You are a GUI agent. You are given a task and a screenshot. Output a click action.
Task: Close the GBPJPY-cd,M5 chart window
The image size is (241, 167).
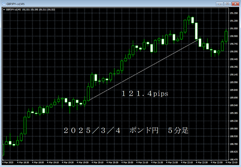click(x=235, y=4)
